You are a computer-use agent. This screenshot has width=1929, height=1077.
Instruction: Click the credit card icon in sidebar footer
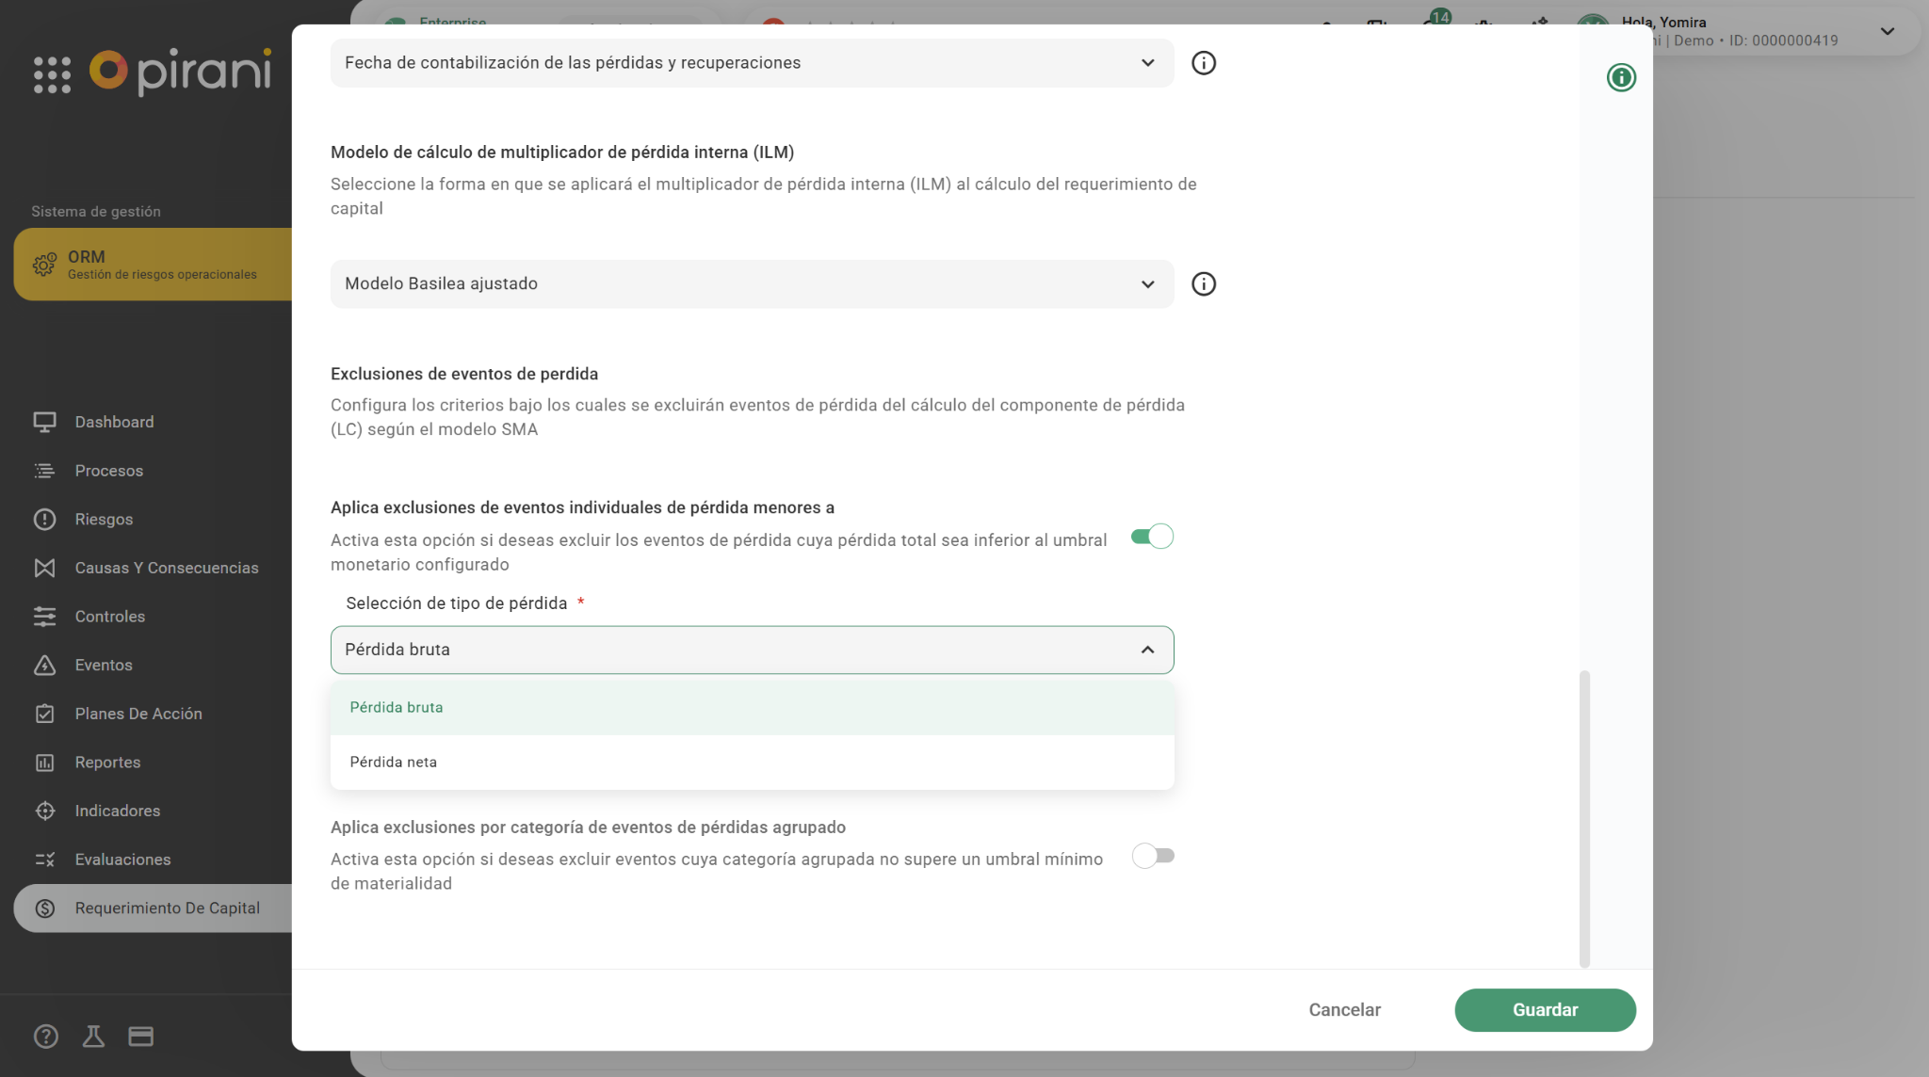point(141,1037)
